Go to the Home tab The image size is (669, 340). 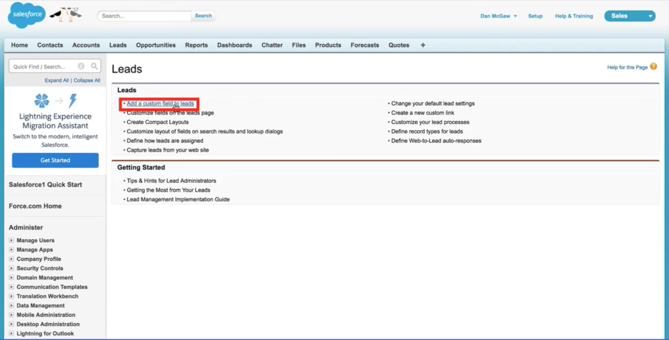[x=19, y=45]
